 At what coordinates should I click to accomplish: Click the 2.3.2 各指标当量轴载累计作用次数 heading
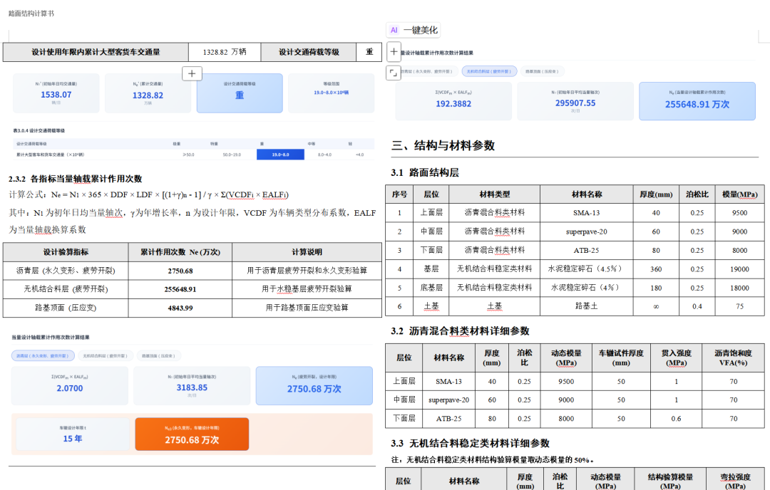75,179
